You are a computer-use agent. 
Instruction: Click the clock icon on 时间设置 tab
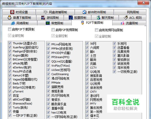[12, 12]
